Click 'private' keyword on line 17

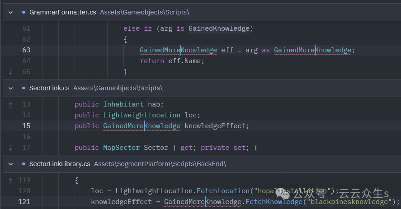pyautogui.click(x=215, y=148)
